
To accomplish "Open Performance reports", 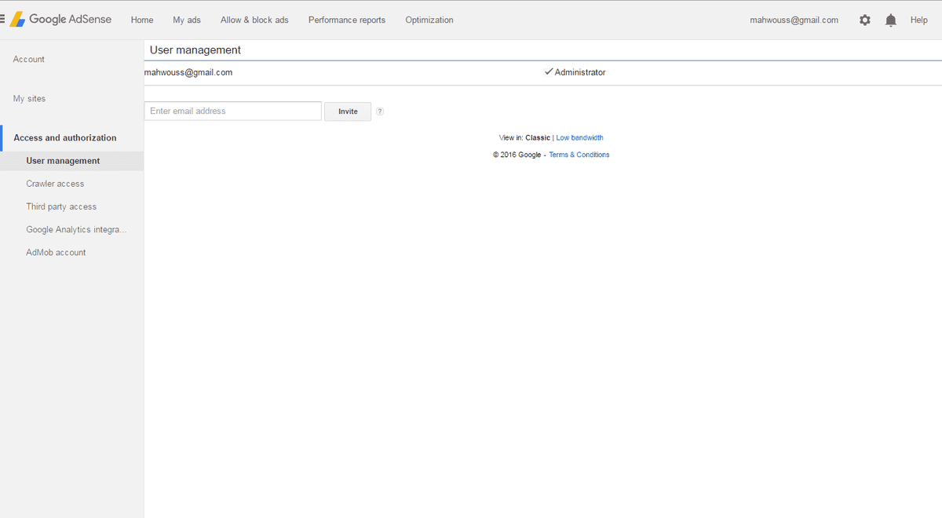I will 347,20.
